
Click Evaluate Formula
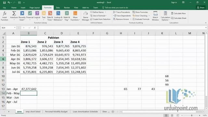coord(141,19)
